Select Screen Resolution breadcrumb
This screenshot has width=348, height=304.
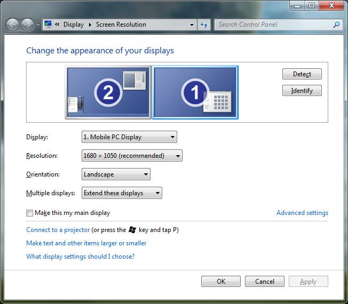tap(121, 25)
